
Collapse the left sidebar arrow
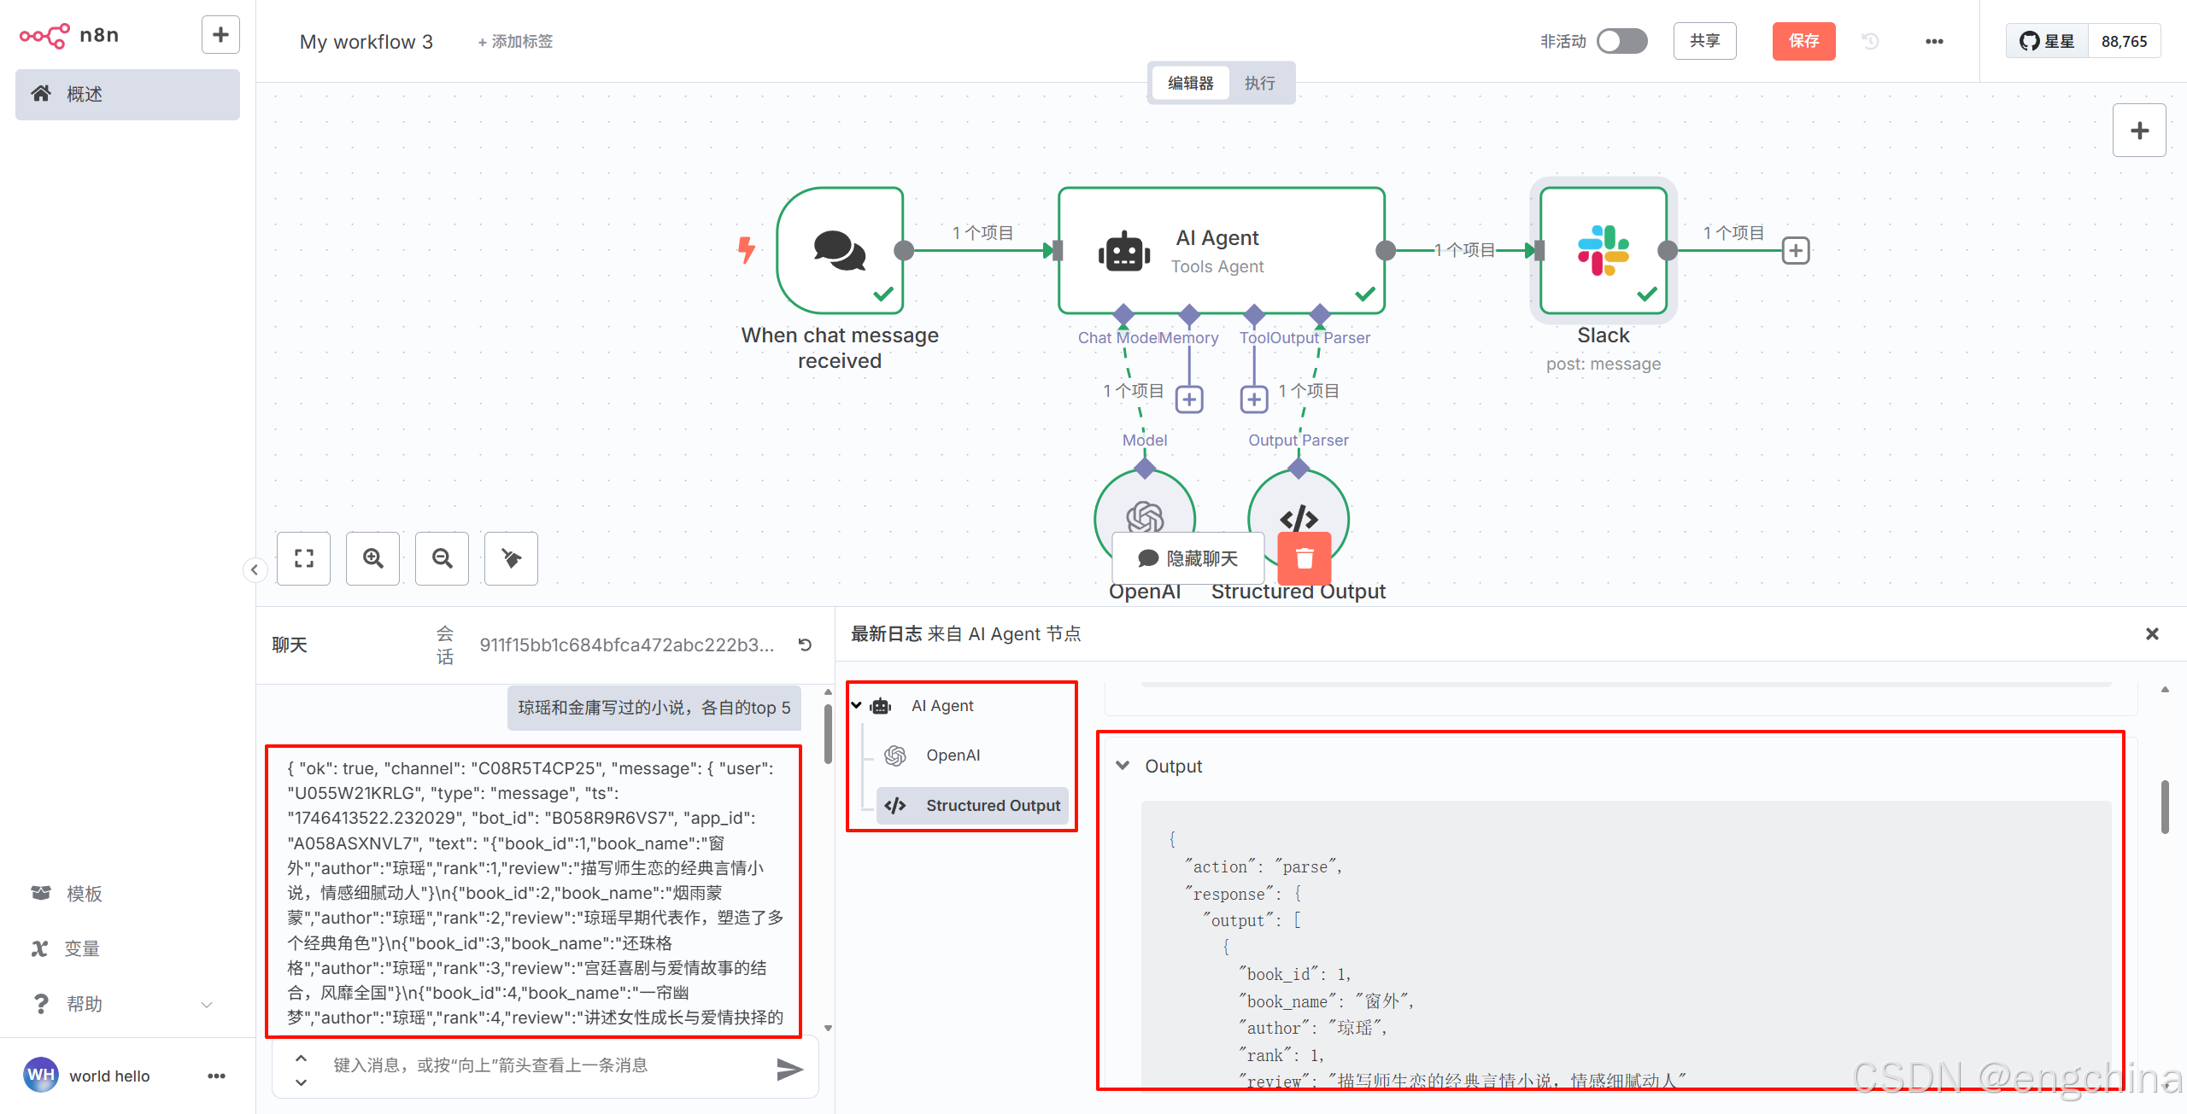pyautogui.click(x=255, y=570)
